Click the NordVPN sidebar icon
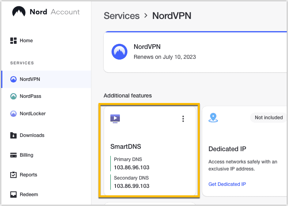Viewport: 288px width, 206px height. 13,79
